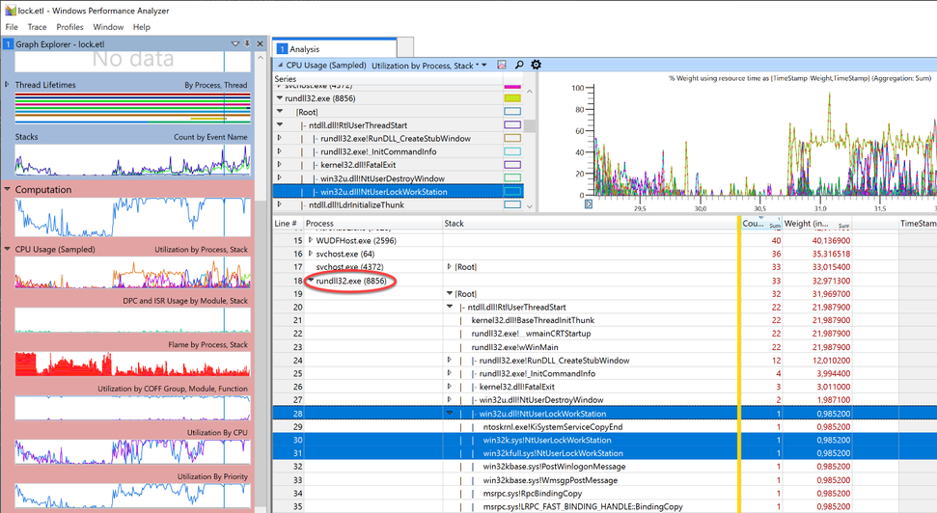
Task: Collapse the Computation section
Action: 8,190
